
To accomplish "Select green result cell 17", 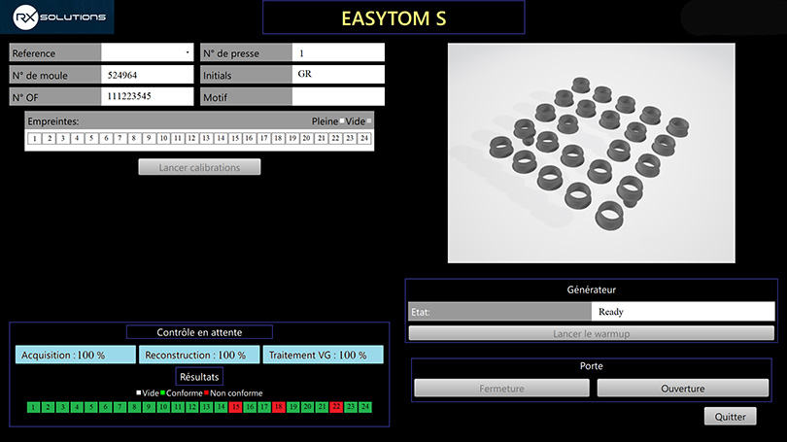I will pyautogui.click(x=264, y=407).
